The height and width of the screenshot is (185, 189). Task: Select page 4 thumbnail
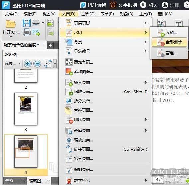[x=26, y=151]
